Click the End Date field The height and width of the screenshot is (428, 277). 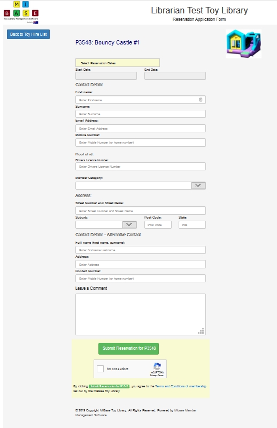(x=175, y=76)
